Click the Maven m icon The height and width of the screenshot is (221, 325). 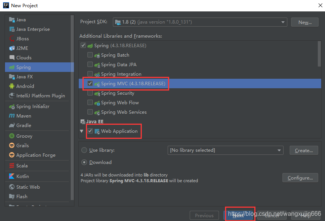coord(12,116)
